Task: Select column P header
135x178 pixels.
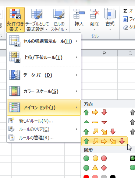Action: point(104,53)
